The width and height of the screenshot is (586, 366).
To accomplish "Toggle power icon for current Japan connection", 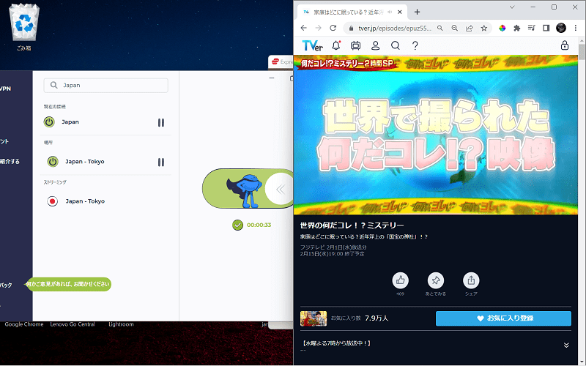I will (x=49, y=122).
